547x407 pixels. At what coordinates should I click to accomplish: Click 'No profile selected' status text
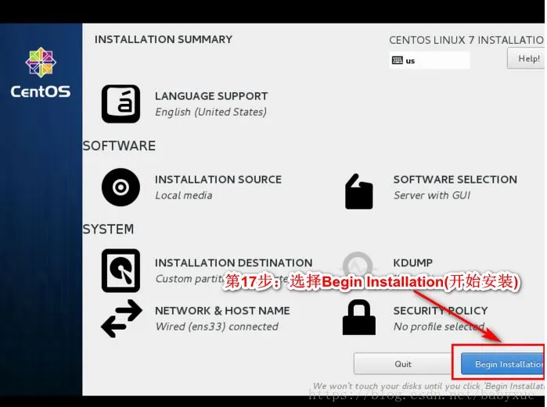[439, 327]
